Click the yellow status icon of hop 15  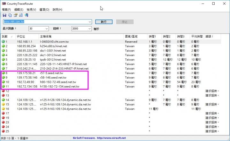click(3, 104)
